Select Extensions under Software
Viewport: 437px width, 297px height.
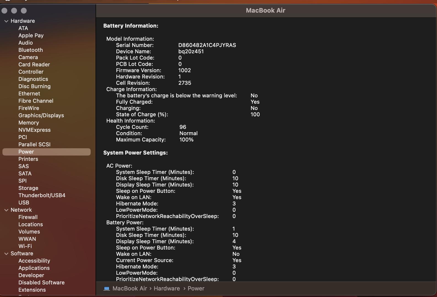(x=32, y=290)
